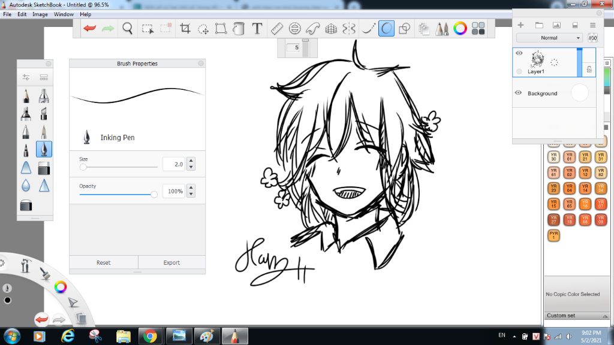Turn on the Perspective Guides tool
The height and width of the screenshot is (345, 614).
tap(331, 29)
